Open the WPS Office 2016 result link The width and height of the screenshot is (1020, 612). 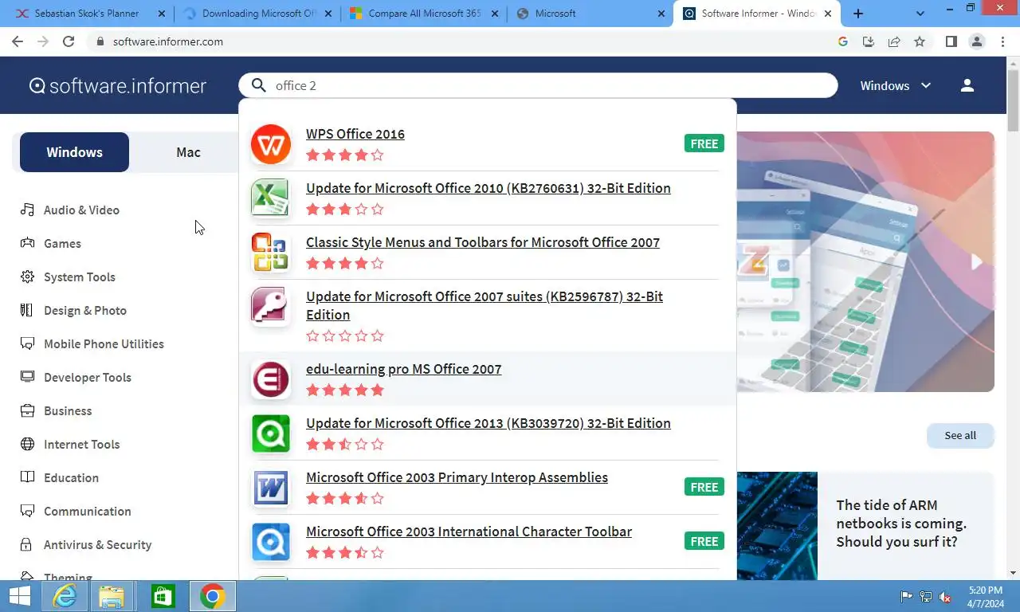[355, 134]
